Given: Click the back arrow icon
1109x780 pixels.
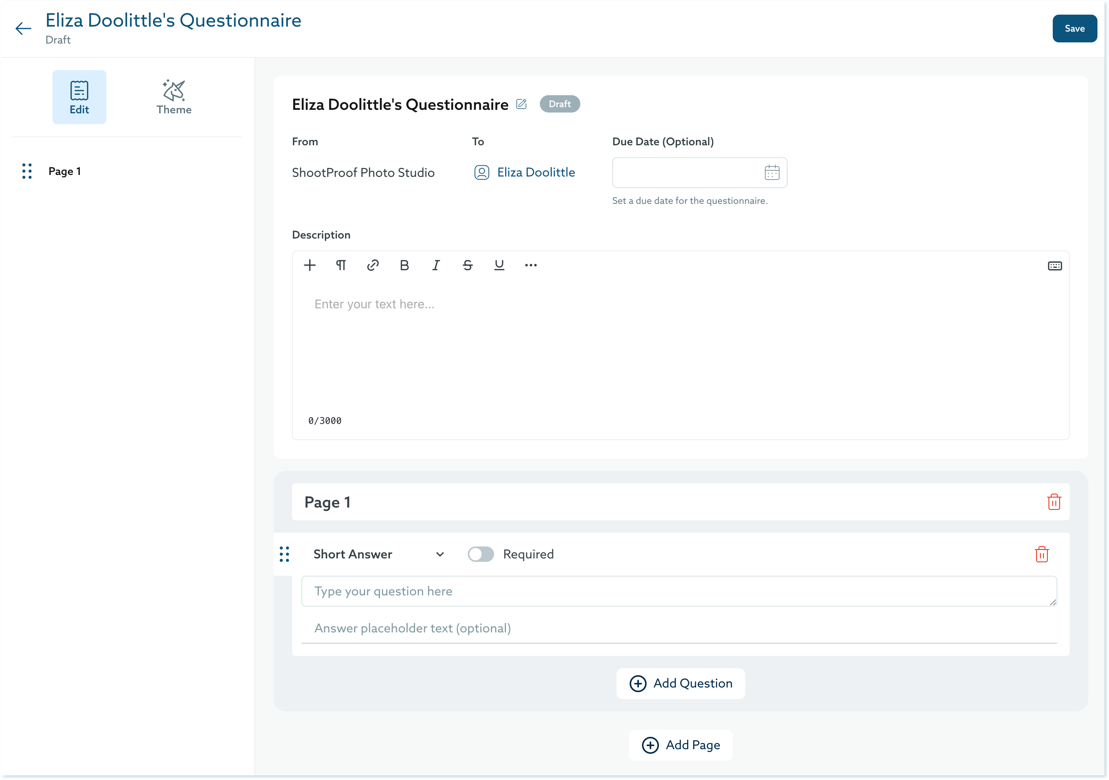Looking at the screenshot, I should (x=23, y=29).
